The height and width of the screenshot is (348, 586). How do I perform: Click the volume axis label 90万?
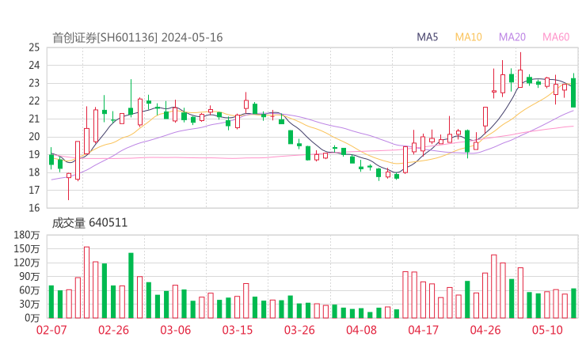point(29,276)
